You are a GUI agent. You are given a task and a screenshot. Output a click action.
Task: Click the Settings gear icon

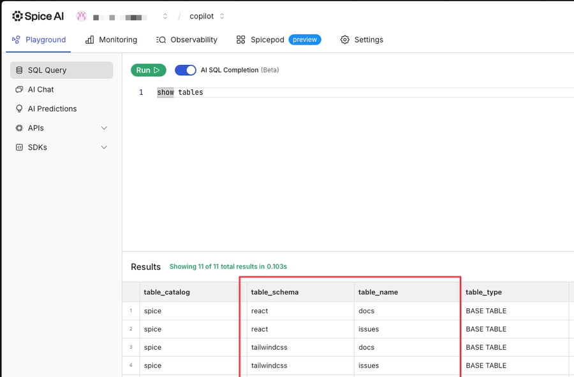pos(345,39)
